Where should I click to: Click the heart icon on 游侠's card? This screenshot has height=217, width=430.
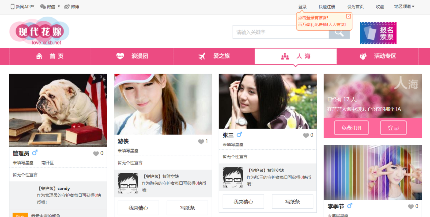click(x=201, y=142)
